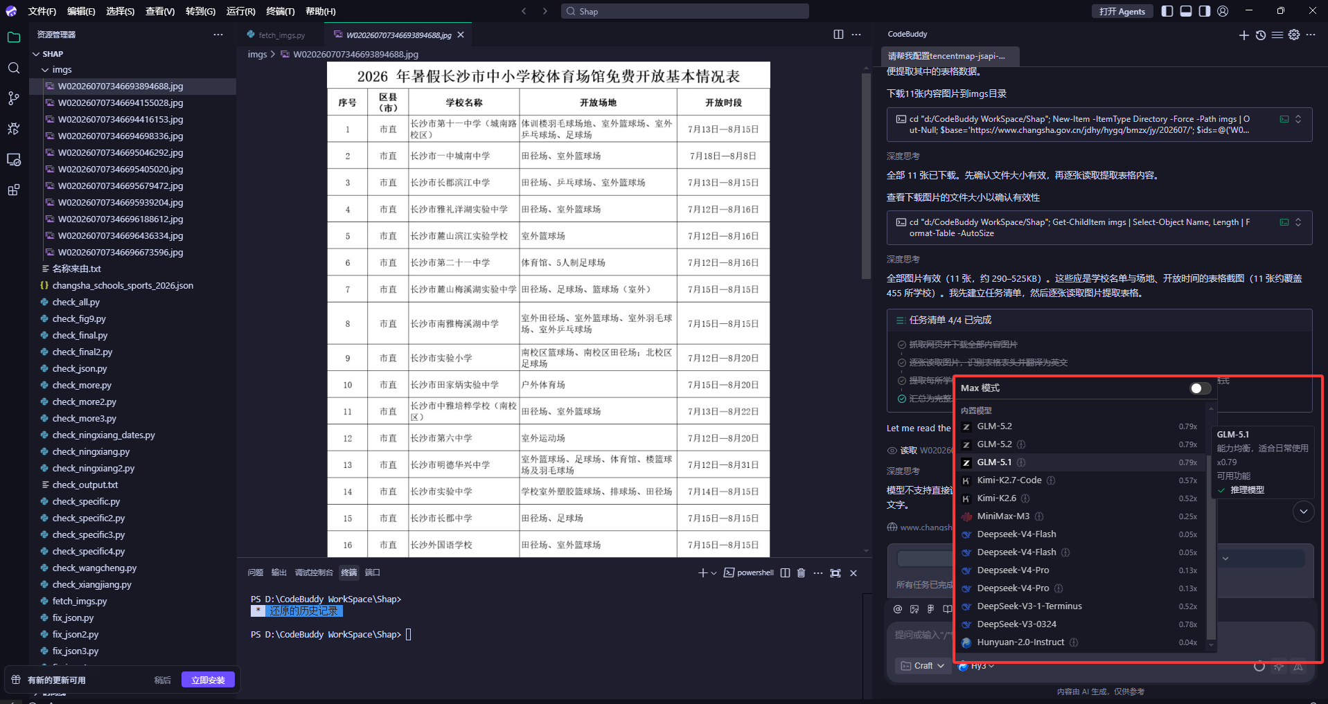Click the image editor vertical scrollbar
This screenshot has height=704, width=1328.
coord(866,175)
